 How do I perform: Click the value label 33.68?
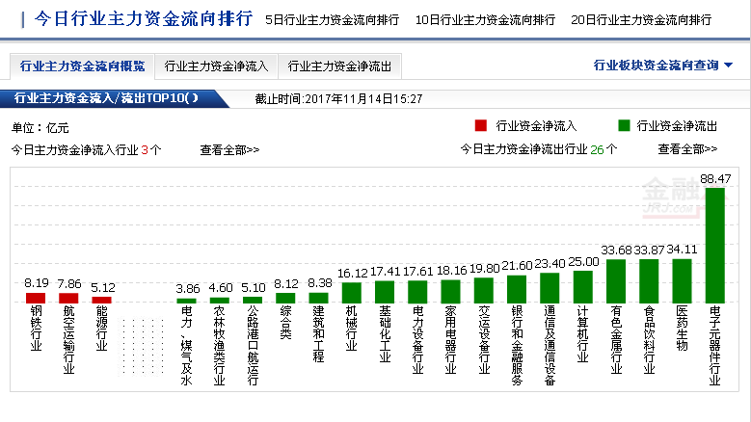click(x=616, y=251)
